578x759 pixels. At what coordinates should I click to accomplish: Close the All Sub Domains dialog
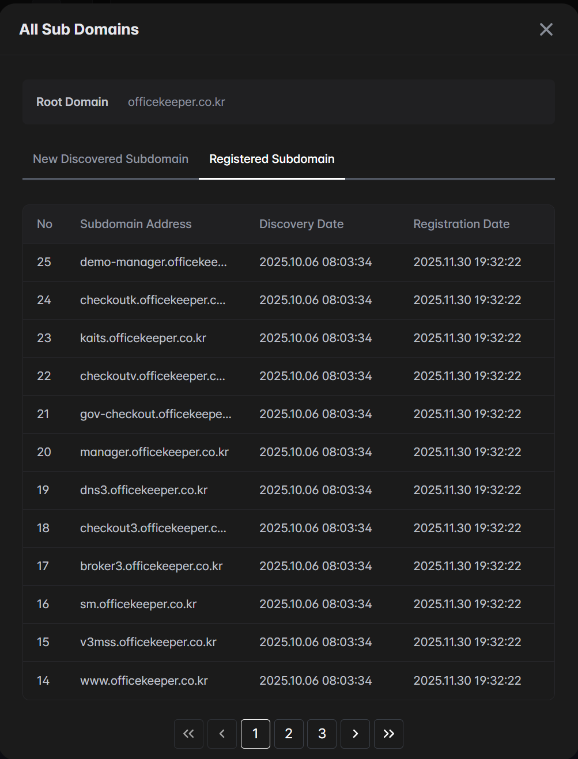pyautogui.click(x=546, y=29)
